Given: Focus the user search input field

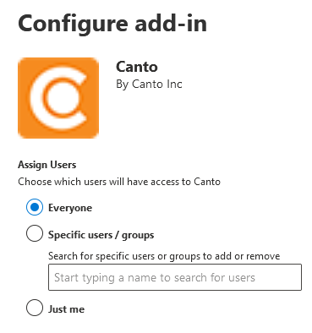Looking at the screenshot, I should pyautogui.click(x=175, y=277).
